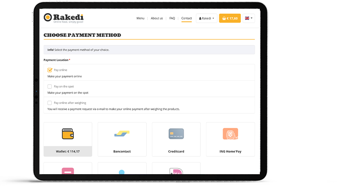Open the FAQ page
The height and width of the screenshot is (186, 337).
tap(172, 18)
